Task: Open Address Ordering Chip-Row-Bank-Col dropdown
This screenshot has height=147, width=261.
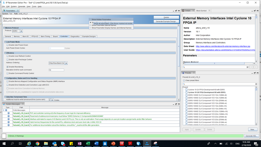Action: tap(66, 63)
